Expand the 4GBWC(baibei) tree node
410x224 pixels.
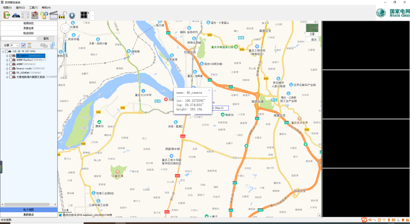tap(7, 60)
